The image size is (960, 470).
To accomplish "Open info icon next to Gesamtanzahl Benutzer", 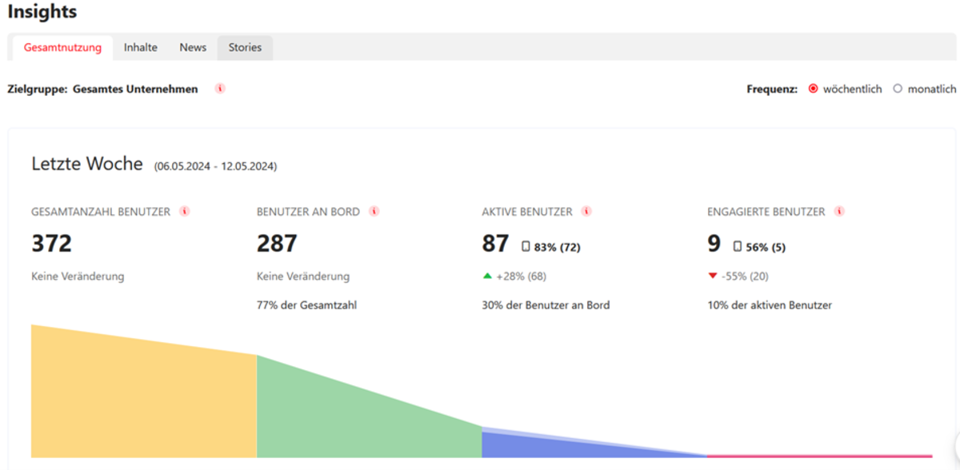I will coord(185,212).
